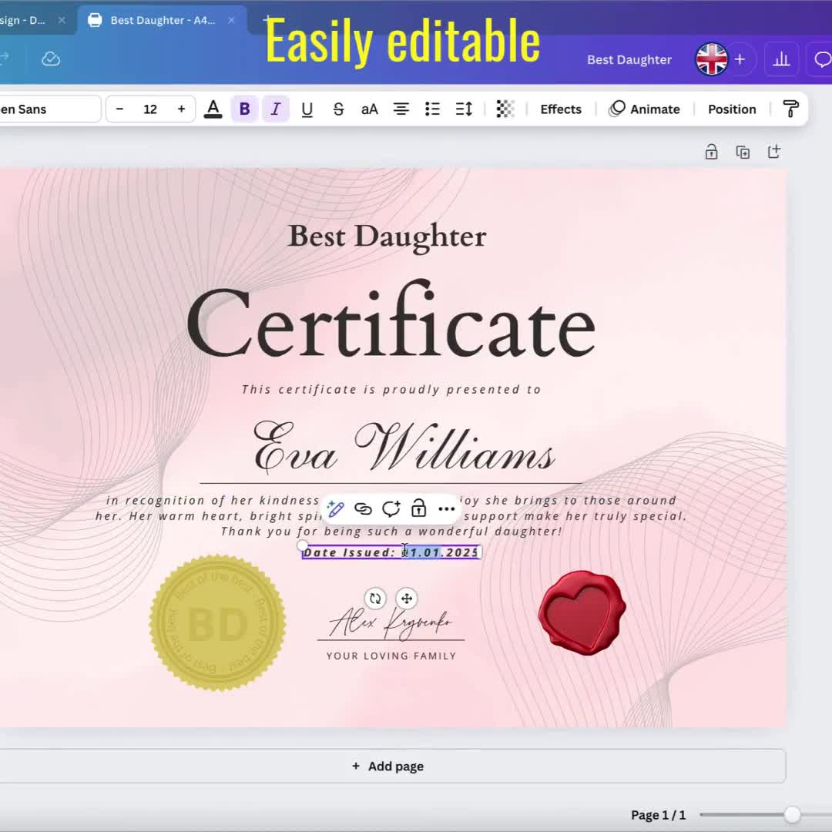The height and width of the screenshot is (832, 832).
Task: Open the text color picker
Action: tap(213, 109)
